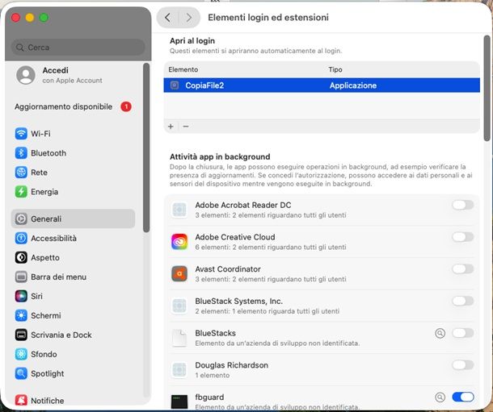Click the CopiaFile2 application icon

[175, 85]
